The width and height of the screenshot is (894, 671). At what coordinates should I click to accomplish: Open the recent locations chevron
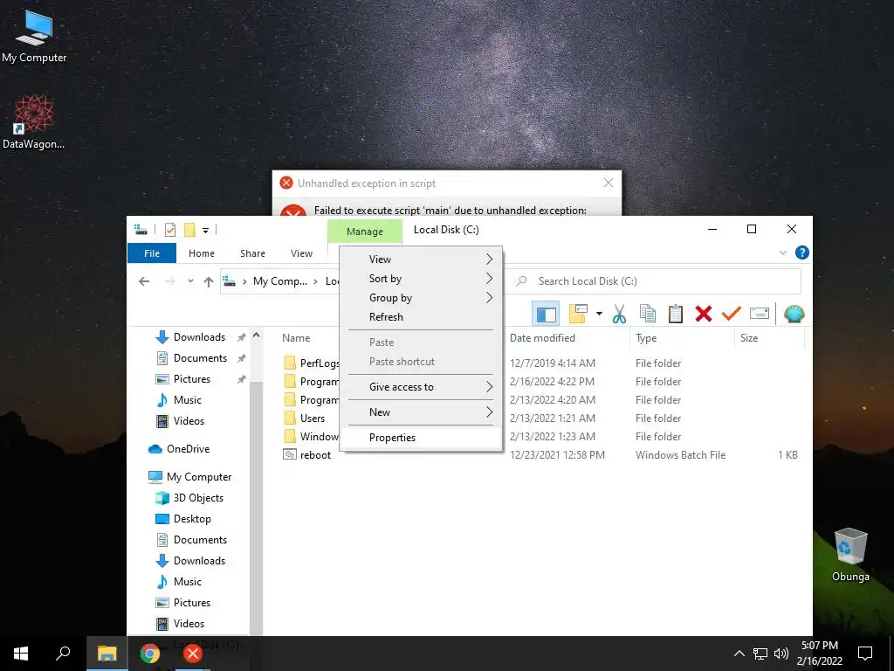[190, 280]
